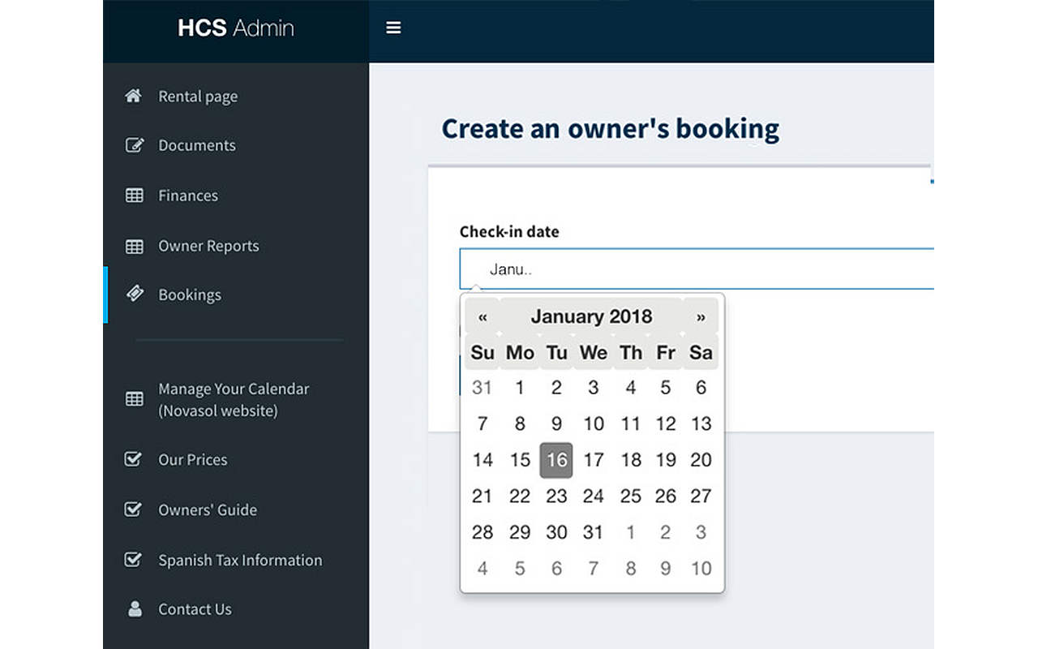Click the hamburger menu icon
The image size is (1038, 649).
click(393, 28)
